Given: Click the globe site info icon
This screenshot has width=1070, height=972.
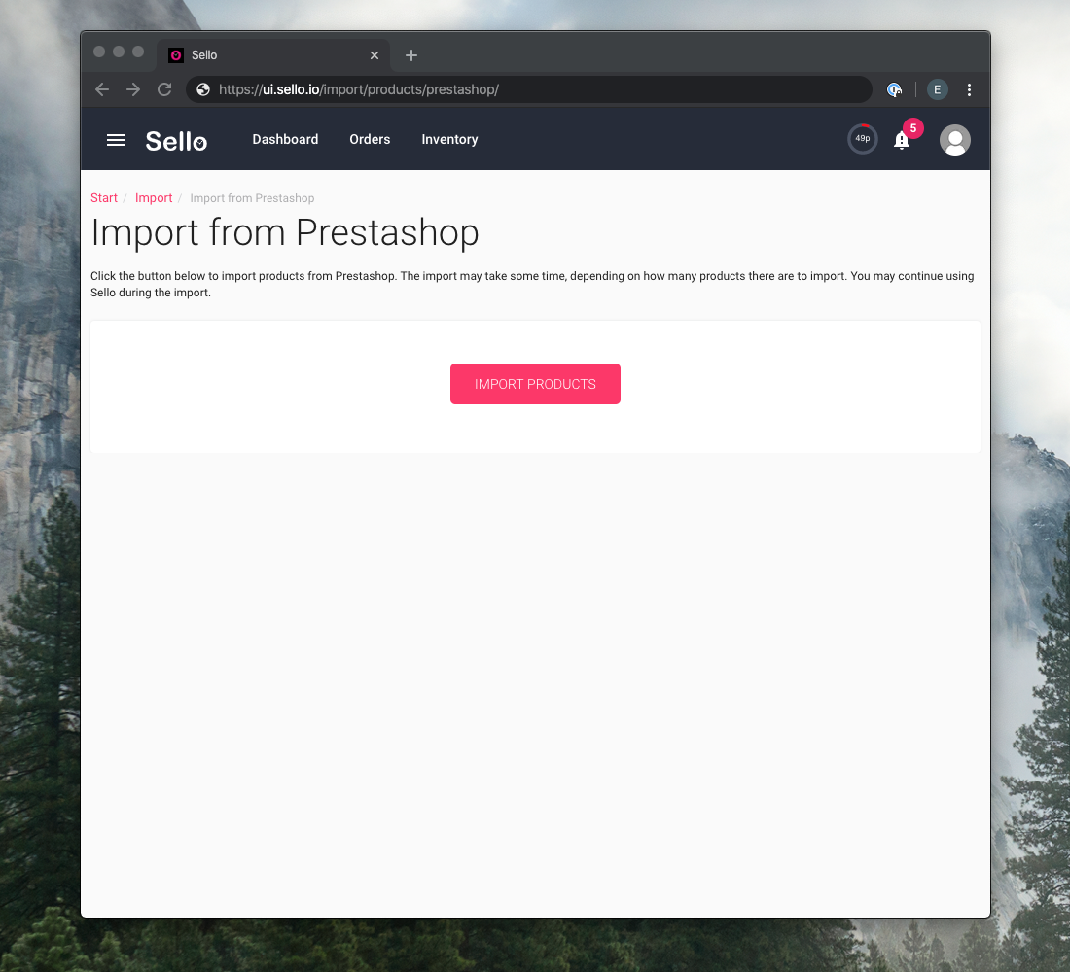Looking at the screenshot, I should [203, 89].
